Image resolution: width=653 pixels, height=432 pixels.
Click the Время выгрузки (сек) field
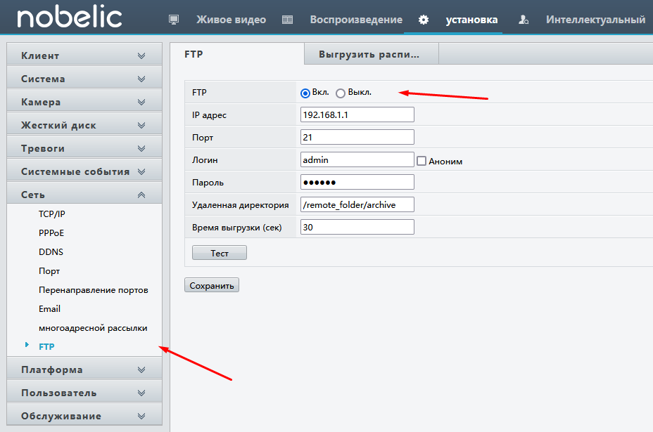(x=357, y=227)
